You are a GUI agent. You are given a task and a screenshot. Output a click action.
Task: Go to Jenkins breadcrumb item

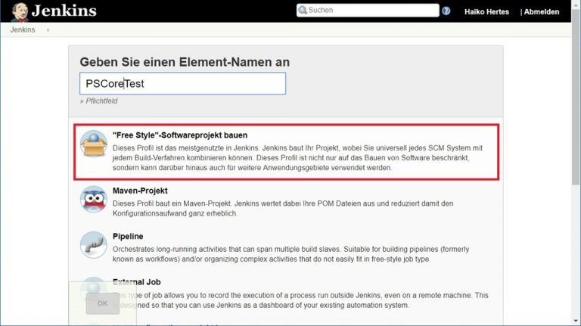(23, 30)
